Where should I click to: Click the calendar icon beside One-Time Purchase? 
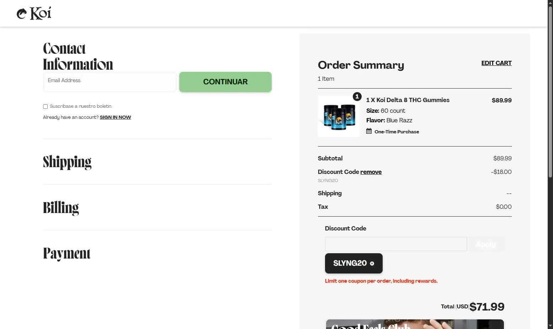[369, 131]
